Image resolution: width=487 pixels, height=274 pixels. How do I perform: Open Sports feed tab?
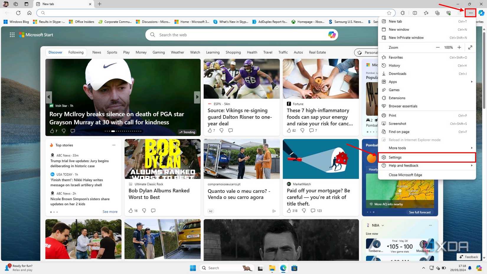point(112,52)
